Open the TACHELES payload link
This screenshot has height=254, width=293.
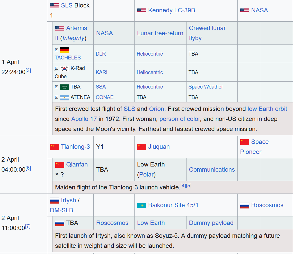pos(68,58)
